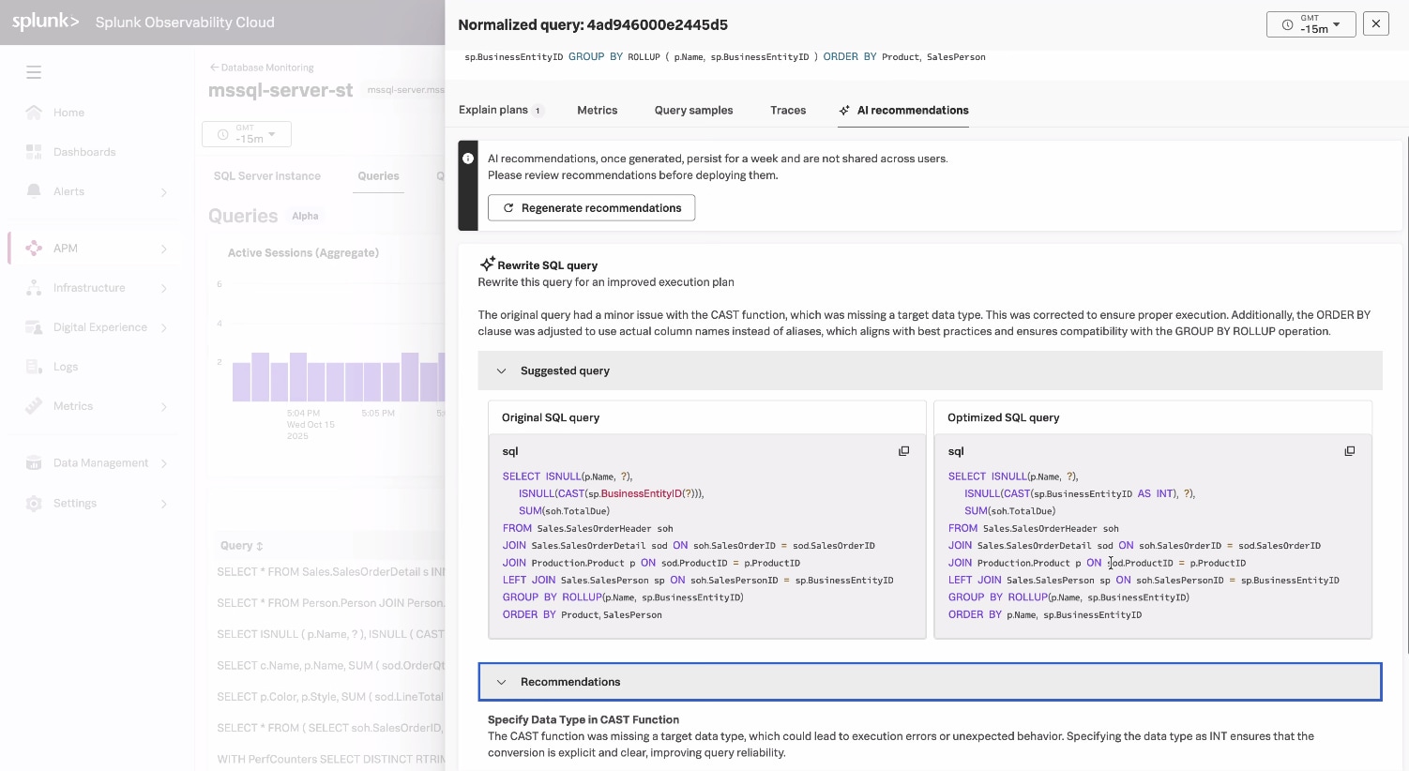This screenshot has height=771, width=1409.
Task: Click the Splunk logo
Action: pos(45,22)
